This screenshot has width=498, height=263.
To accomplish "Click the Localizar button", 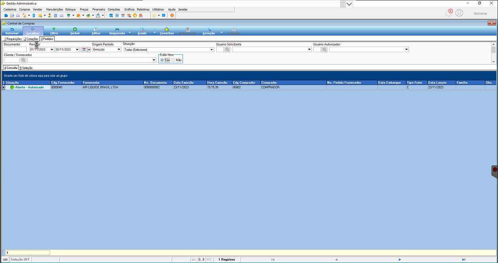I will tap(33, 31).
